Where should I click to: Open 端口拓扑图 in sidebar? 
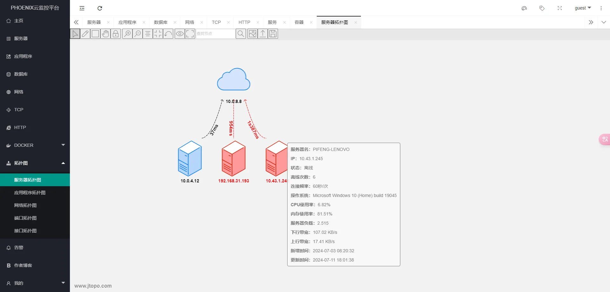coord(35,218)
